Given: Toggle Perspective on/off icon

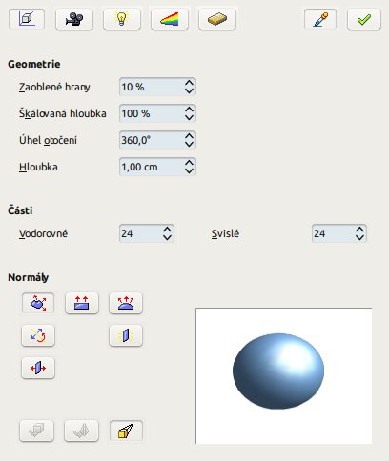Looking at the screenshot, I should click(126, 431).
